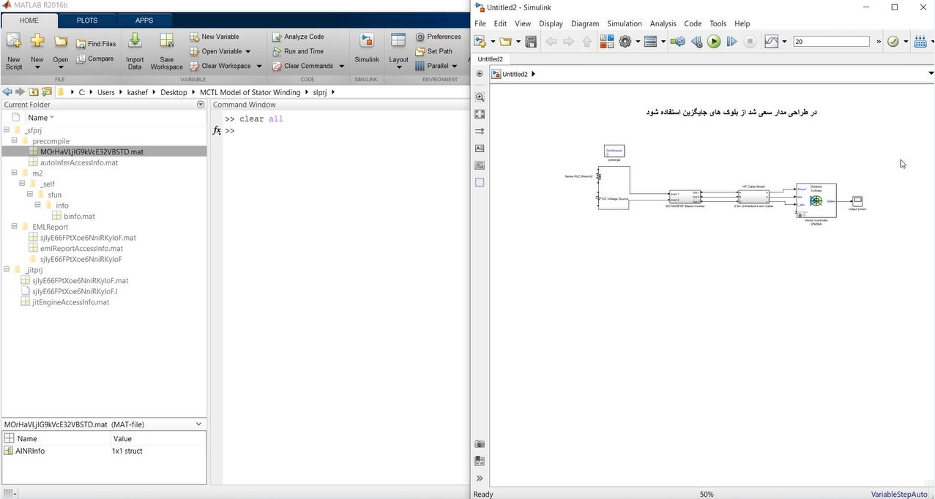Click the Save icon in the Simulink toolbar
The width and height of the screenshot is (935, 499).
pyautogui.click(x=531, y=42)
